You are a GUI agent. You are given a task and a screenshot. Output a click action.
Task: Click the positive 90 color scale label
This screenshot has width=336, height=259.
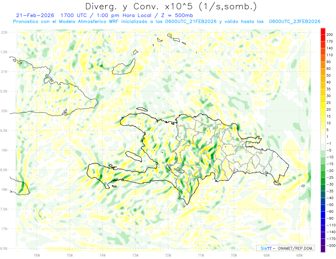click(x=329, y=62)
